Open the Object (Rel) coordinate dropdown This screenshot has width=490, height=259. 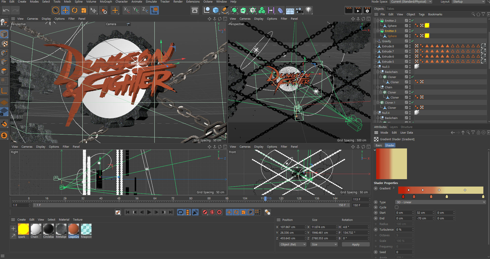coord(293,244)
